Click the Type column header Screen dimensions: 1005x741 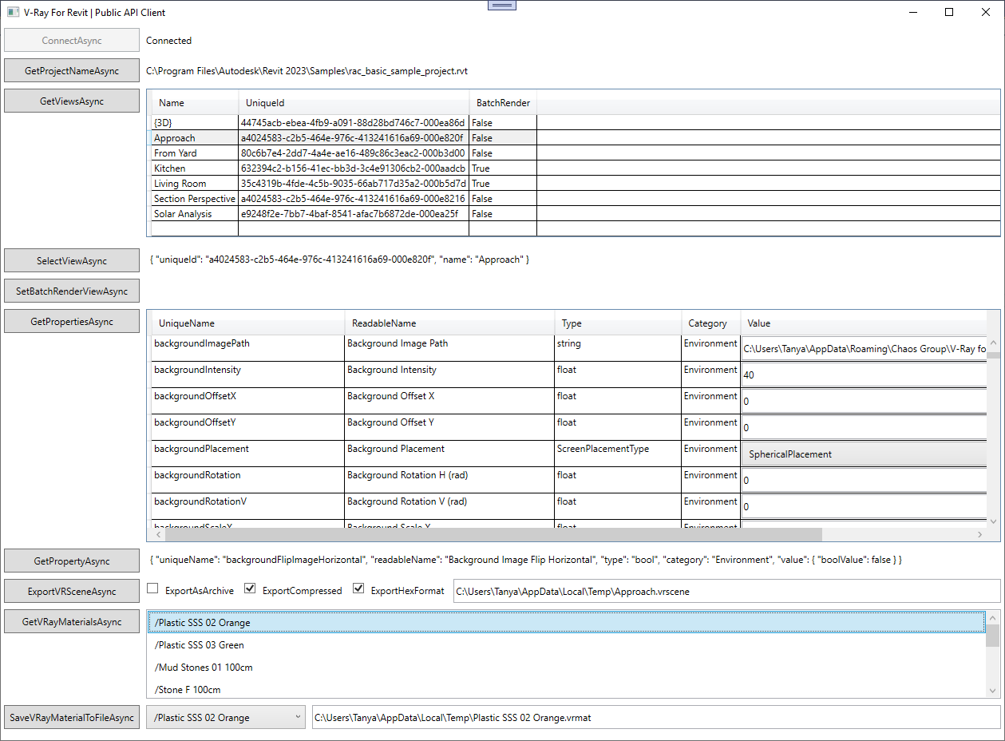pos(618,323)
